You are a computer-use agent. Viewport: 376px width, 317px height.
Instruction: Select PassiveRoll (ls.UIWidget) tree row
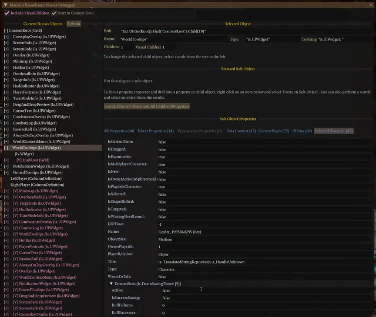coord(34,129)
